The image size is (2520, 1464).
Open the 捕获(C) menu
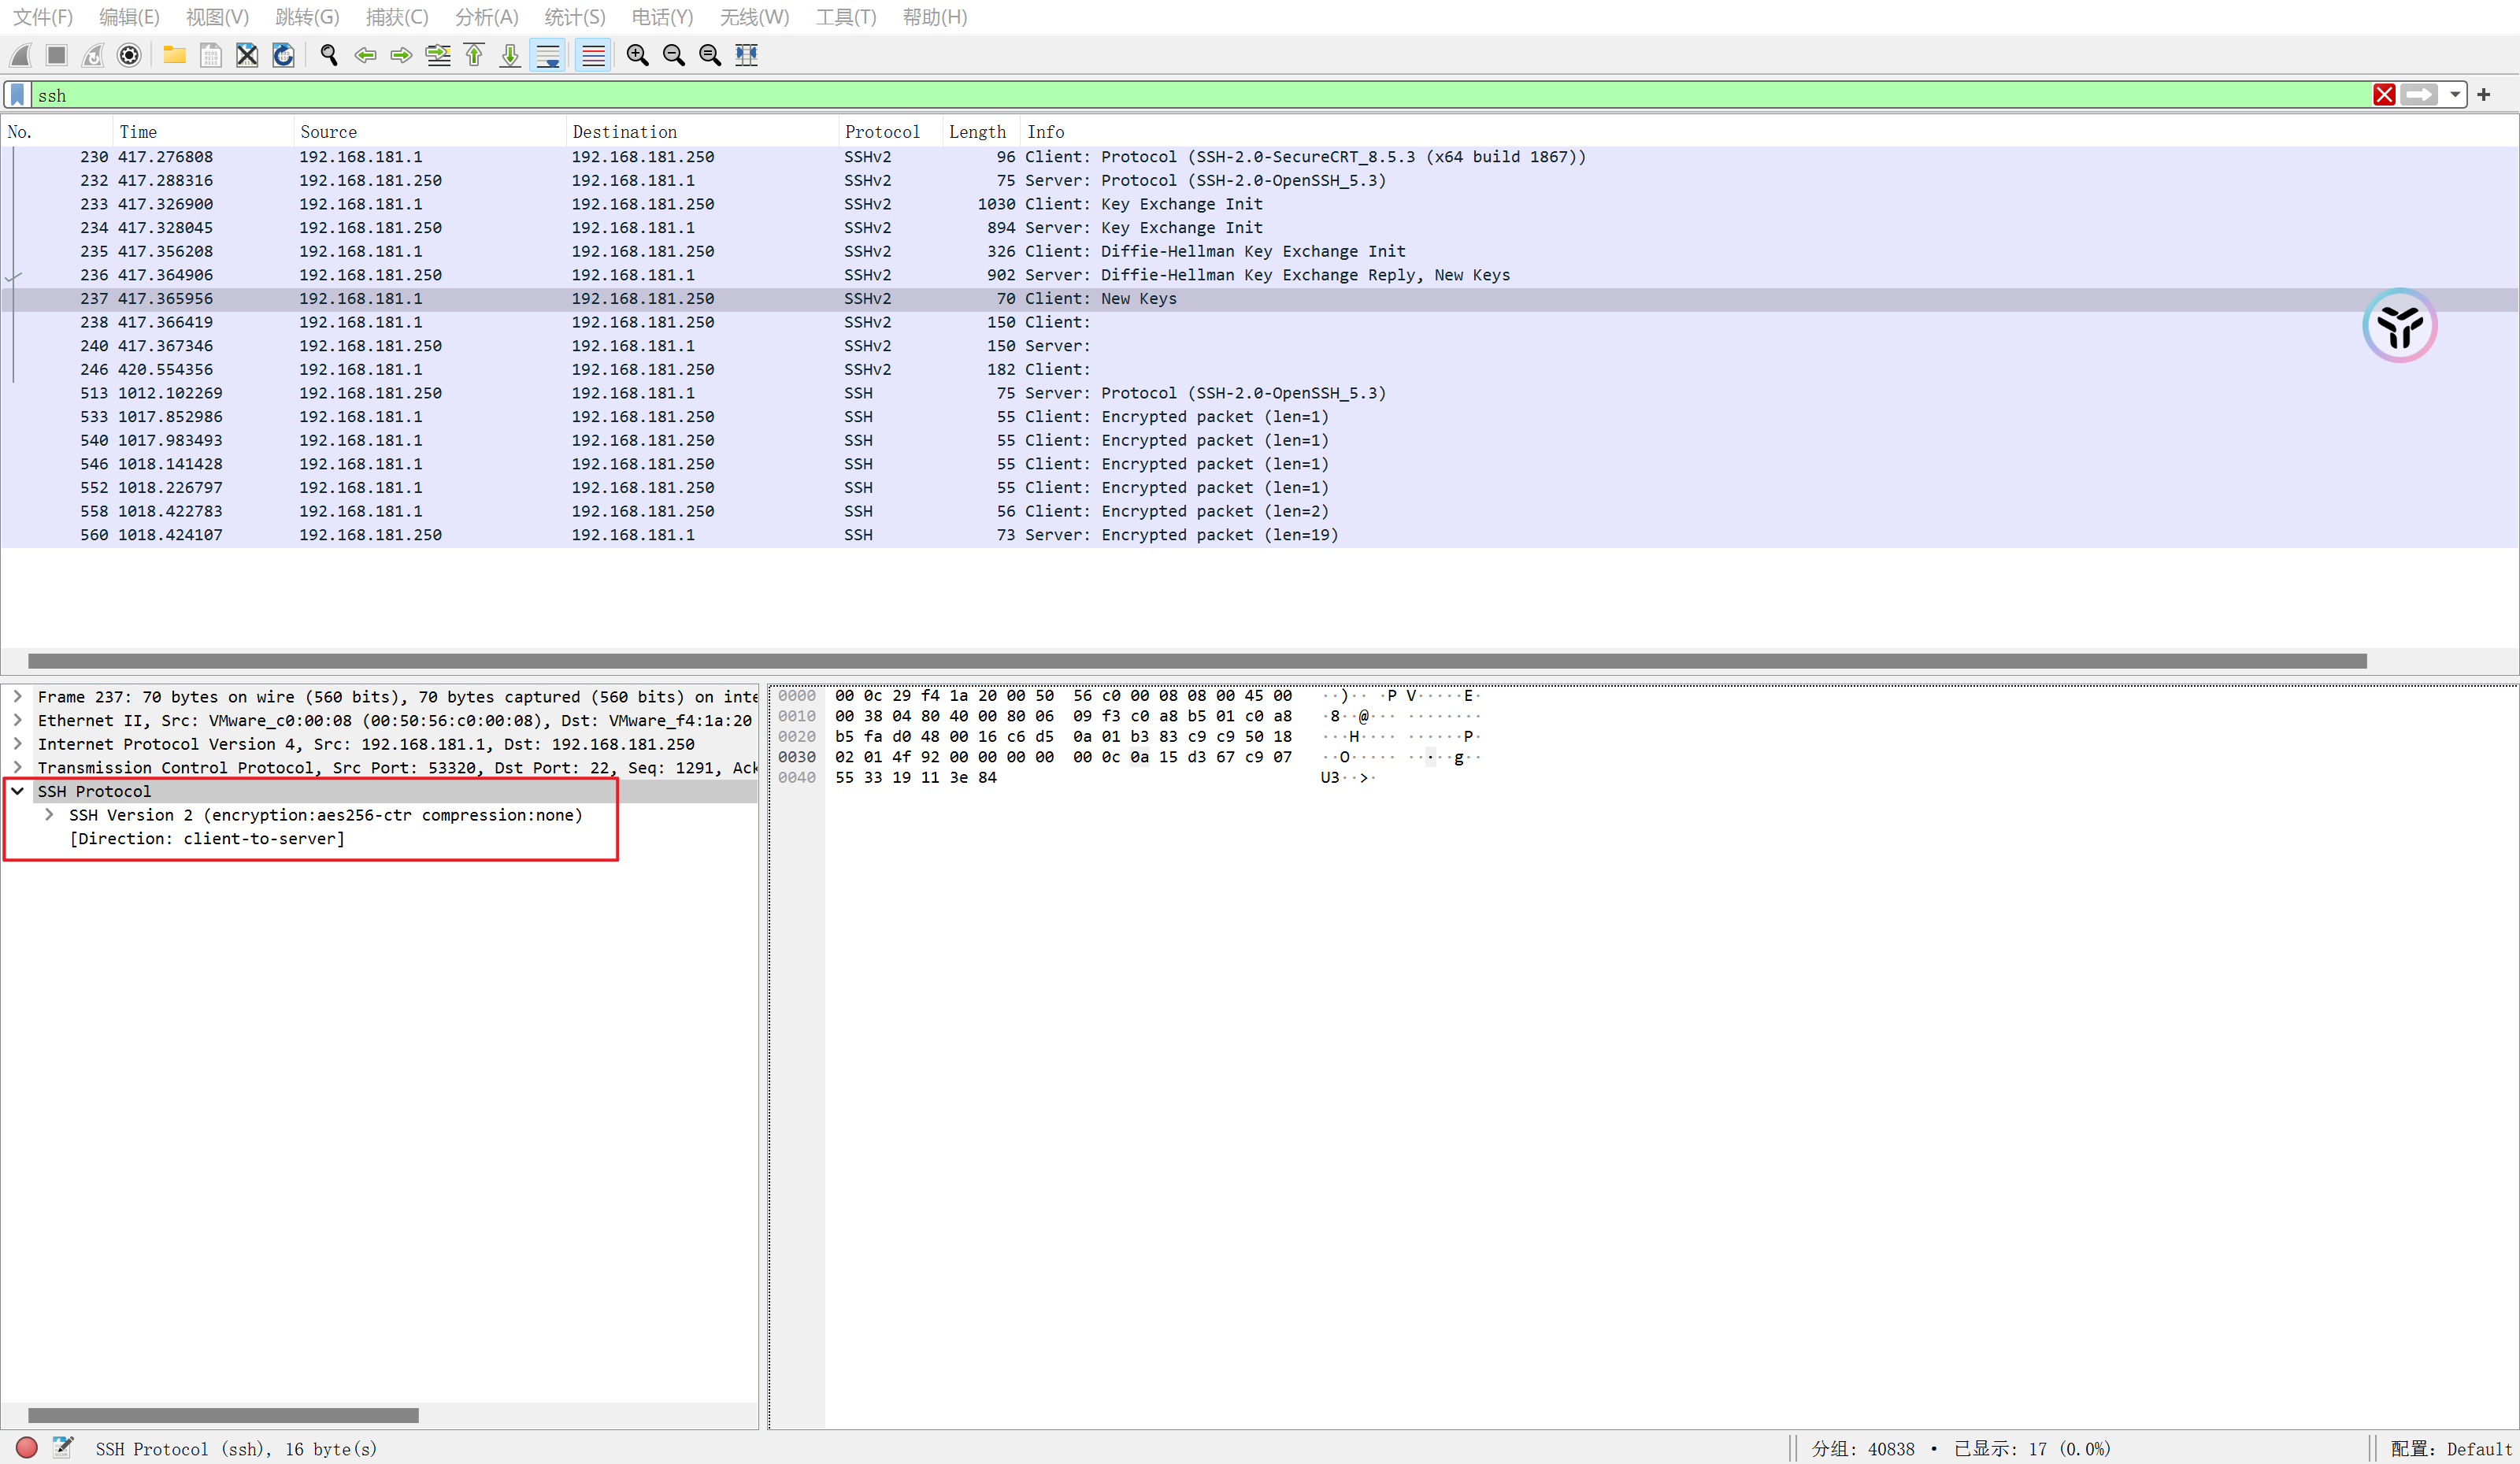(x=396, y=17)
